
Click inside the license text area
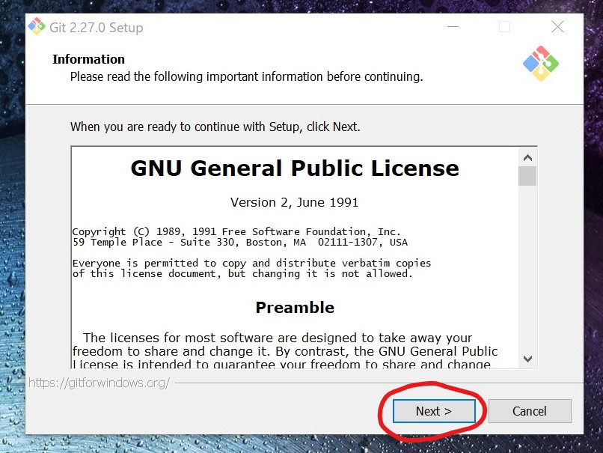(x=292, y=262)
